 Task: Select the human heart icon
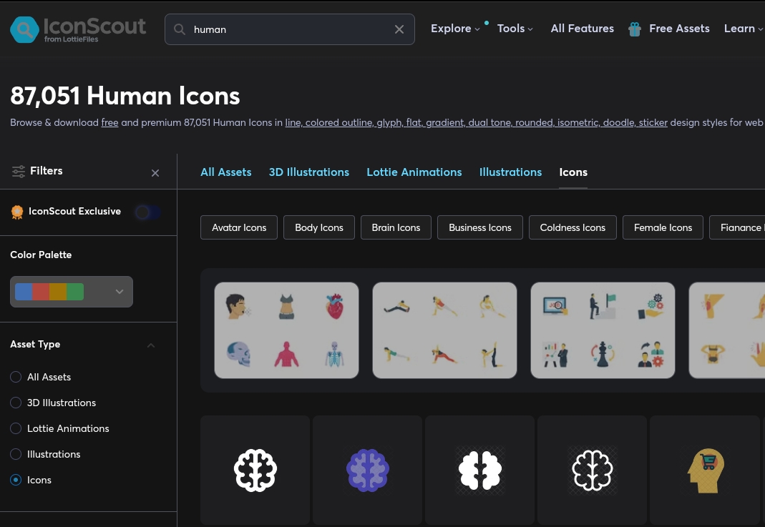point(335,306)
